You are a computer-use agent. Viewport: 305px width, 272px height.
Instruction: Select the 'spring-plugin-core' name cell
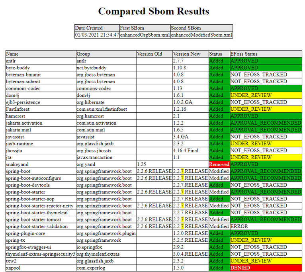click(41, 233)
